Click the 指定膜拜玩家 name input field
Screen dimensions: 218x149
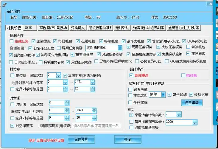pos(96,126)
